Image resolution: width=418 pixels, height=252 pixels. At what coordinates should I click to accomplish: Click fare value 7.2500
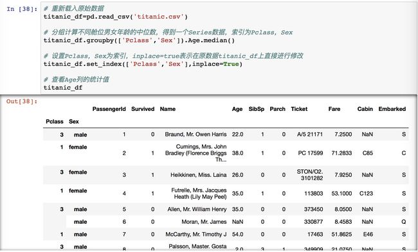[343, 135]
